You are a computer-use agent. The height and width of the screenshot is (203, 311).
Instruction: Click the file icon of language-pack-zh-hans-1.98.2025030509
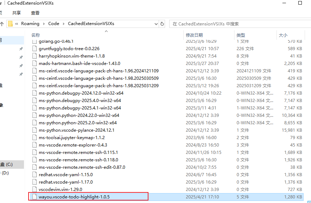(35, 78)
